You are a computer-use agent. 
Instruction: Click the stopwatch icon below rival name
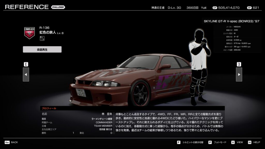[x=42, y=39]
